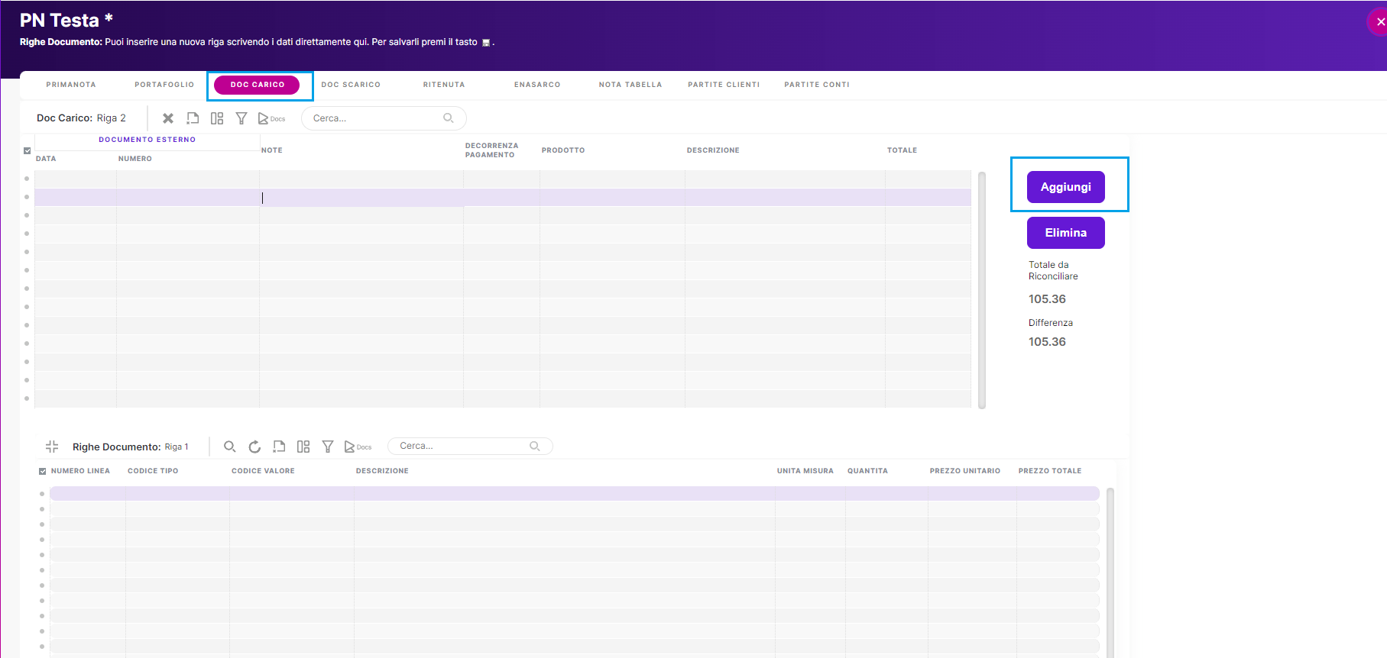Sort by the Data column header
This screenshot has width=1387, height=658.
46,159
